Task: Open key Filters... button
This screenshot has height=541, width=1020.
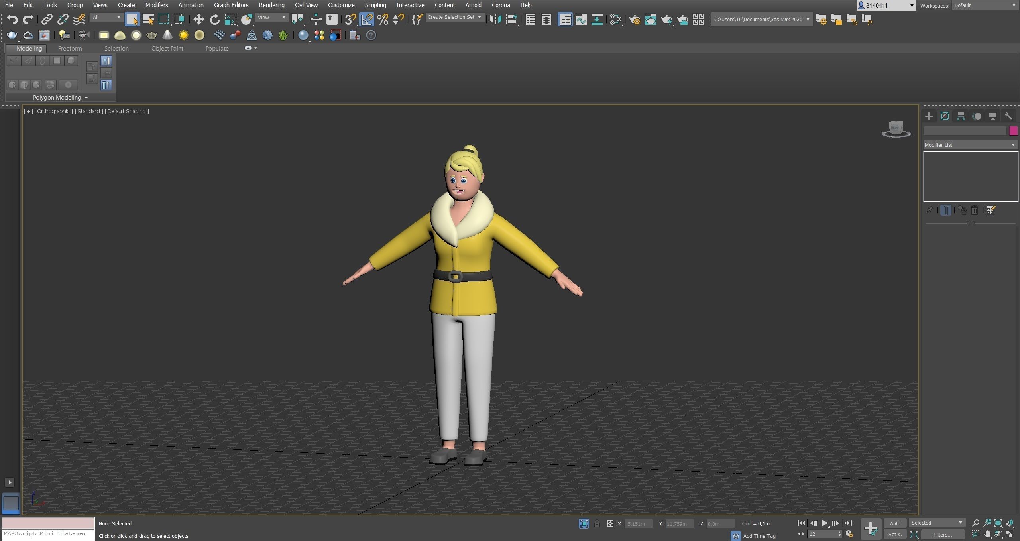Action: point(942,535)
